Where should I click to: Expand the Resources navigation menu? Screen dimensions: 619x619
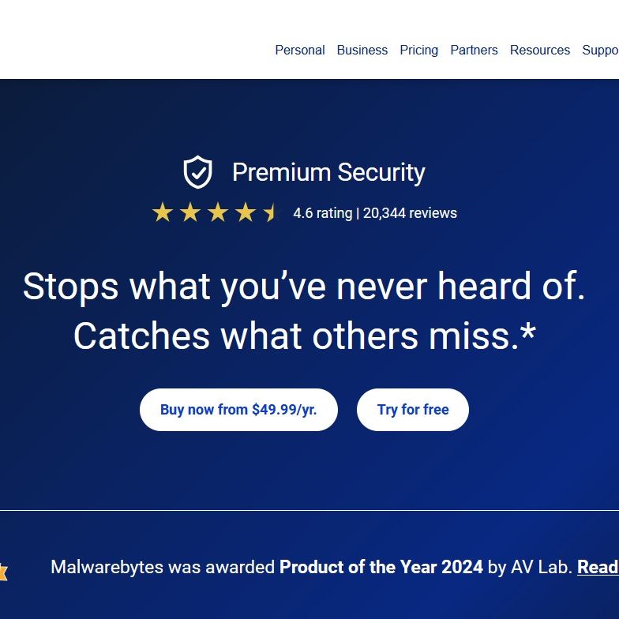pyautogui.click(x=539, y=50)
